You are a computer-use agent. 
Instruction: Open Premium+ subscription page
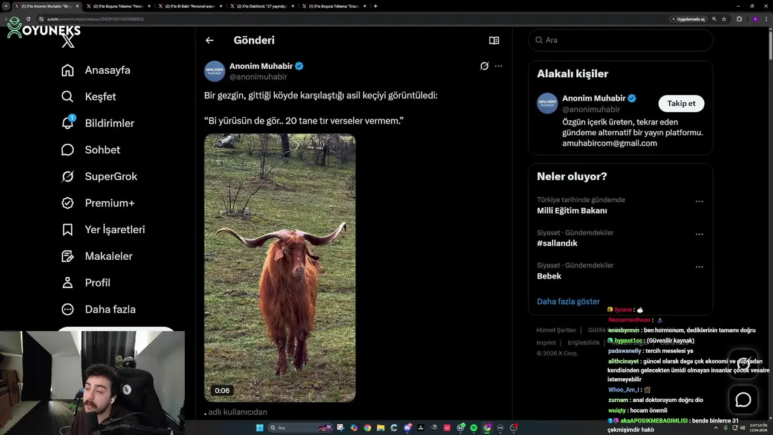[97, 203]
